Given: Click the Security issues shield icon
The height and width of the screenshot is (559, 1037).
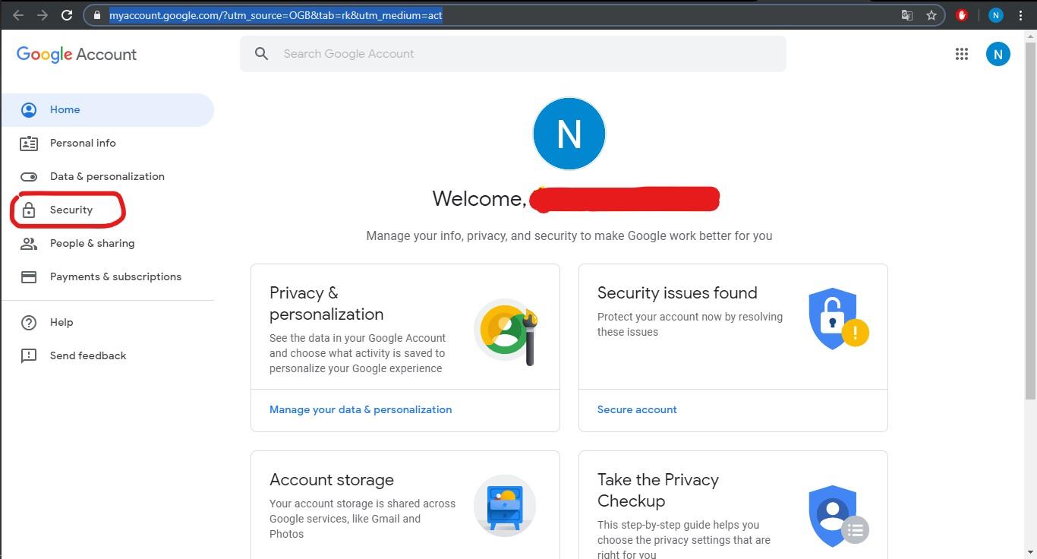Looking at the screenshot, I should pyautogui.click(x=838, y=319).
